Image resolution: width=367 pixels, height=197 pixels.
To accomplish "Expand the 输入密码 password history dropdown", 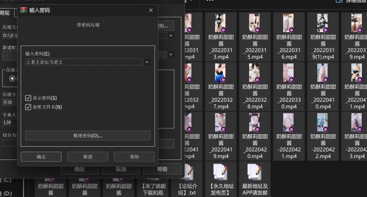I will click(147, 62).
